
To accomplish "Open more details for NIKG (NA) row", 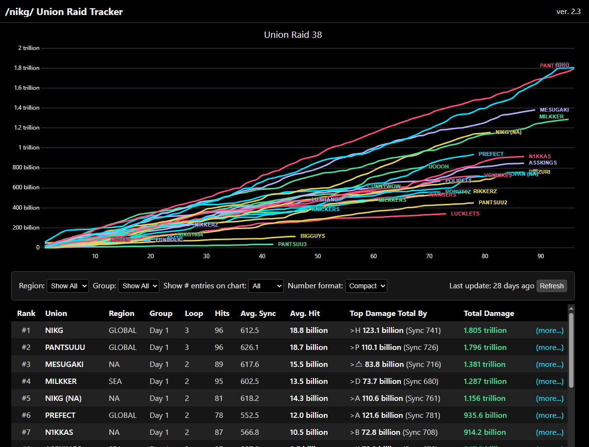I will point(550,398).
